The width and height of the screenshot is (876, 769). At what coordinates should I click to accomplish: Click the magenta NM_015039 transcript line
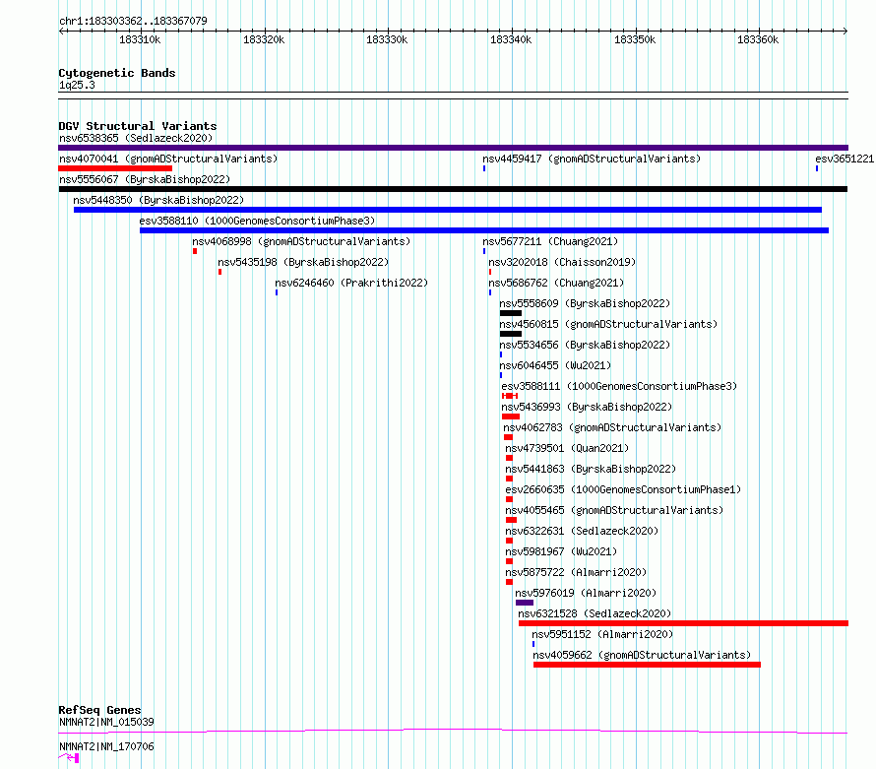(453, 731)
